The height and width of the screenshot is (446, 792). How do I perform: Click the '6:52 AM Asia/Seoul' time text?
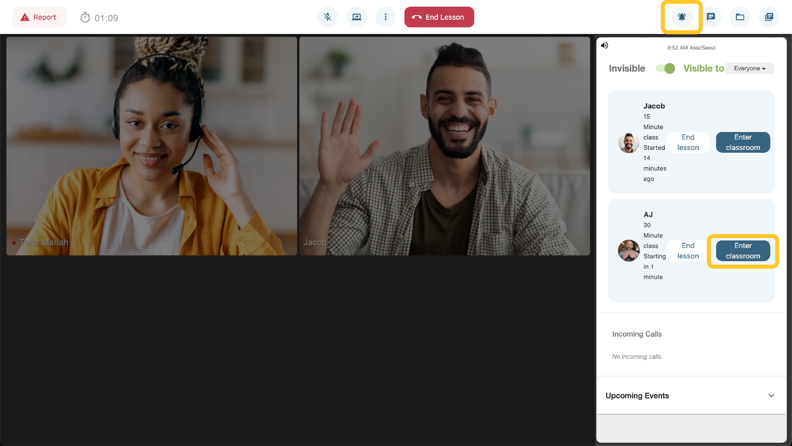coord(691,48)
